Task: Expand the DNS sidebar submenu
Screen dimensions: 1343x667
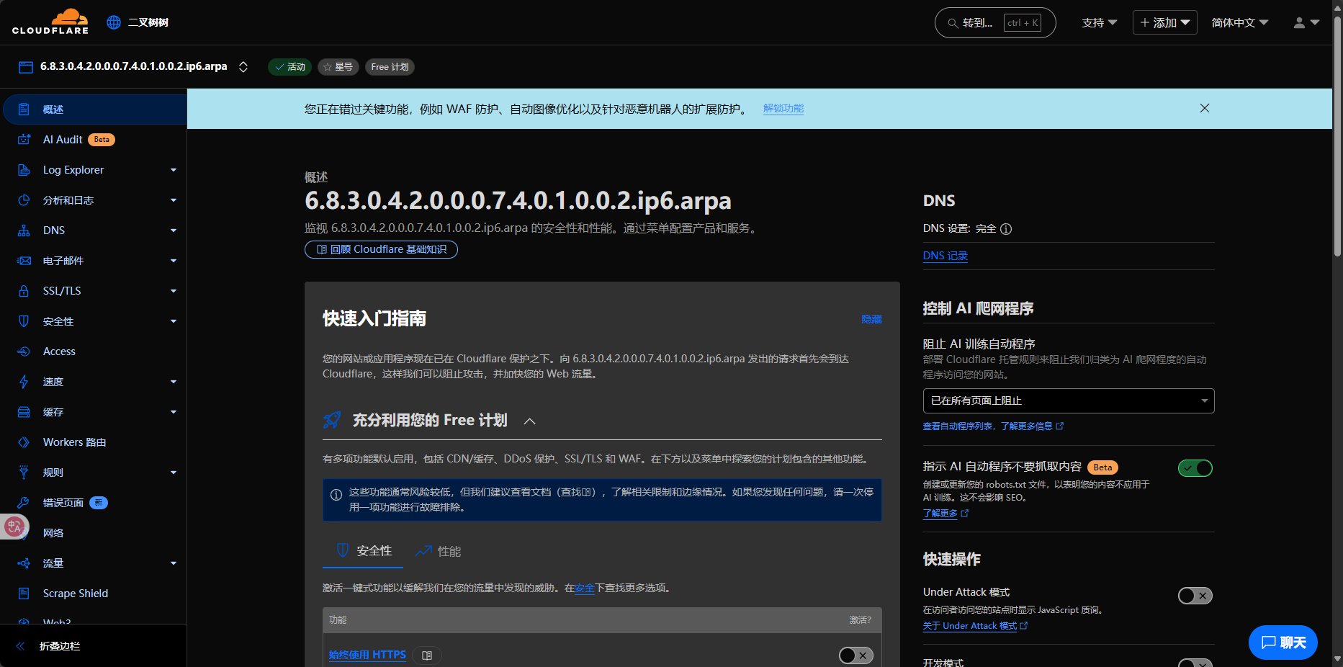Action: (173, 230)
